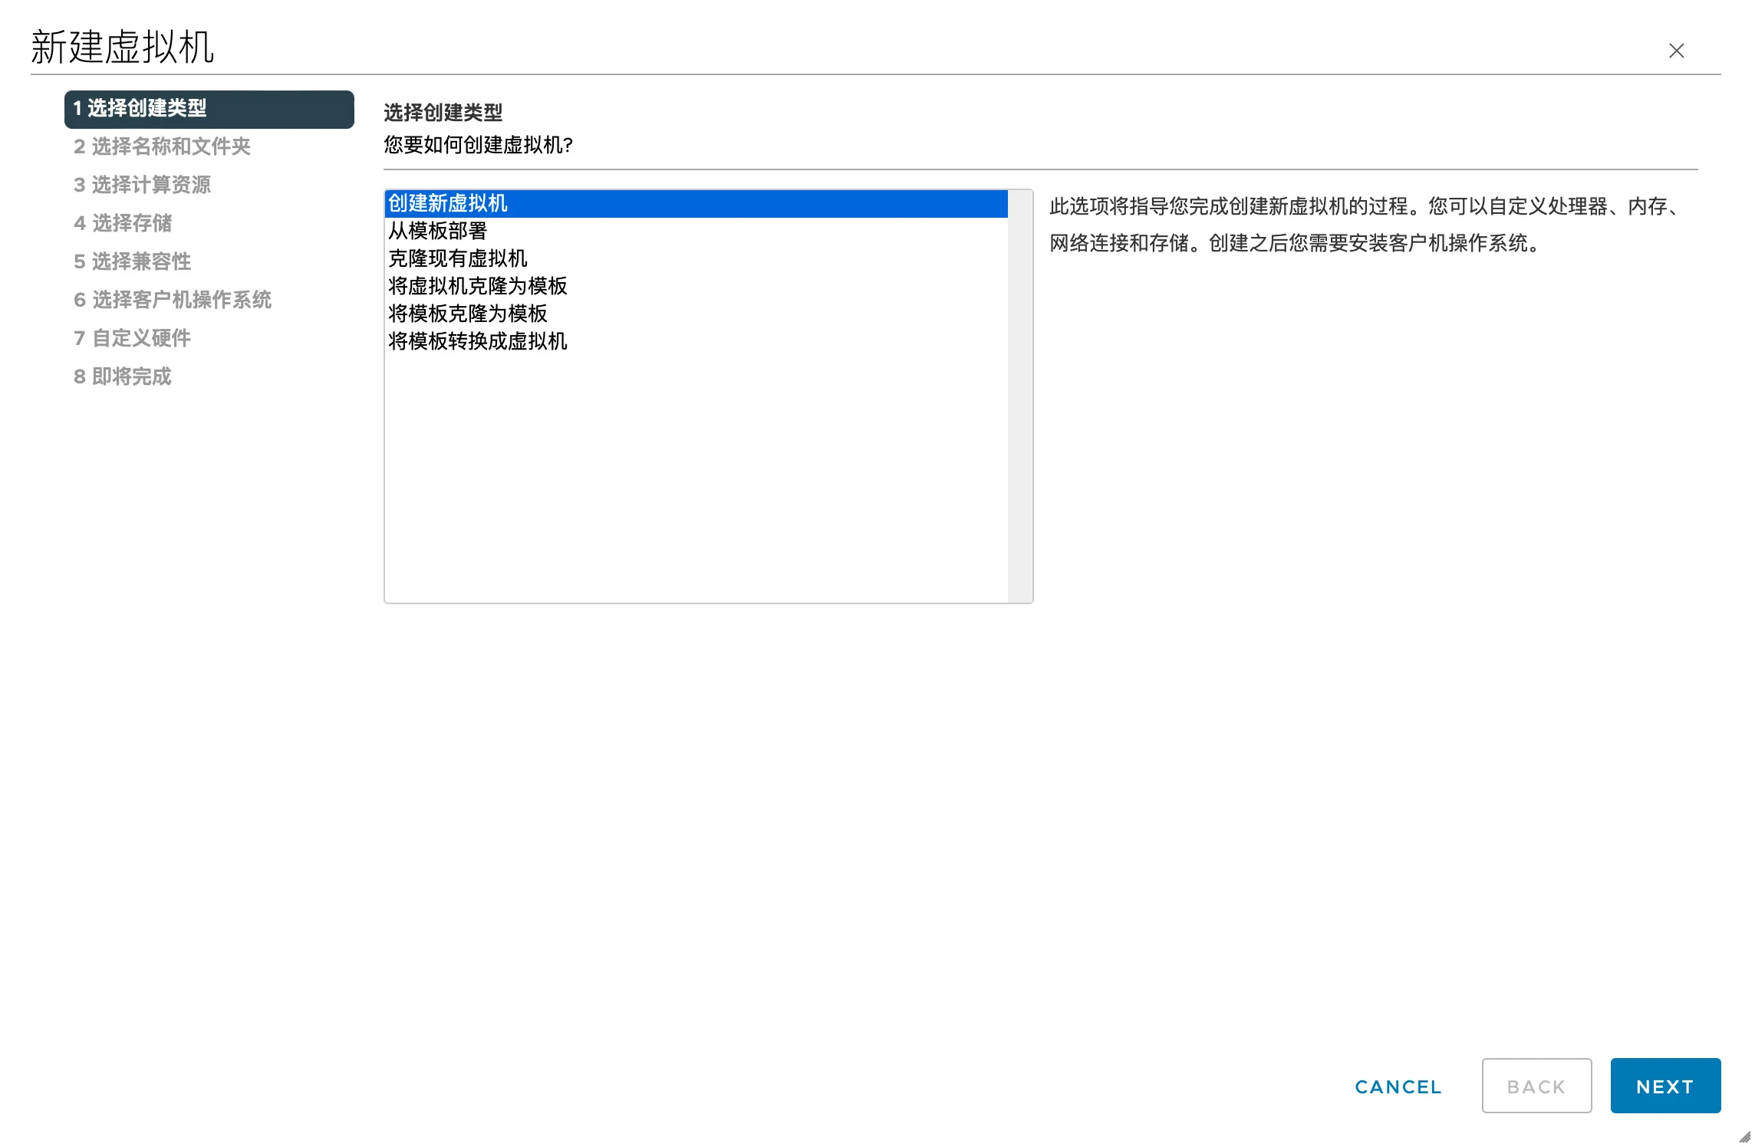
Task: Click step 8 即将完成
Action: [123, 376]
